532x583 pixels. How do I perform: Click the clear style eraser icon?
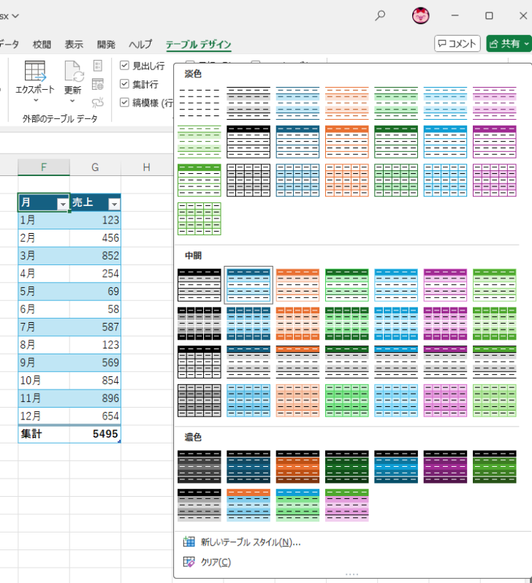click(189, 562)
